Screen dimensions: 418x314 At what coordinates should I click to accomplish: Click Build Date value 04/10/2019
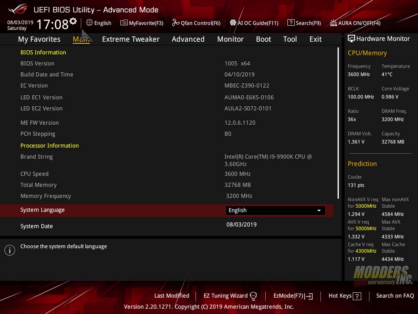click(x=239, y=74)
